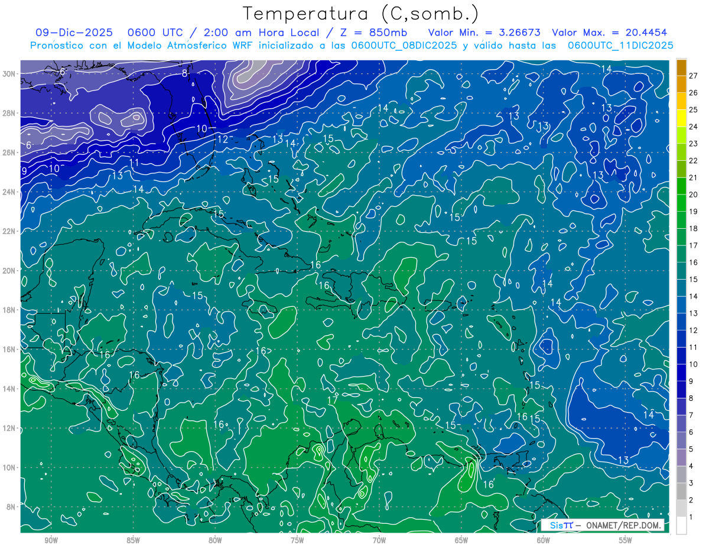The image size is (709, 548).
Task: Click the contour label '12' on the map
Action: 223,140
